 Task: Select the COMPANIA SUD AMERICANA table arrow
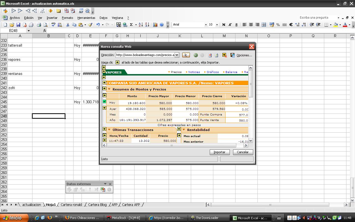tap(104, 82)
